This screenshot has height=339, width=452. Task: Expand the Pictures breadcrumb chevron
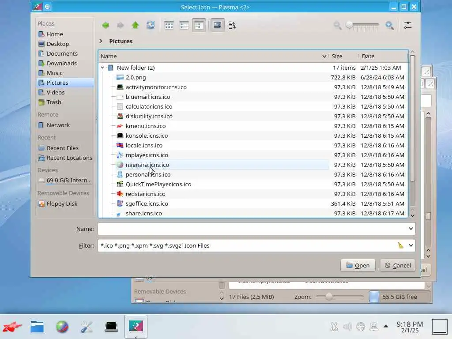pyautogui.click(x=101, y=41)
